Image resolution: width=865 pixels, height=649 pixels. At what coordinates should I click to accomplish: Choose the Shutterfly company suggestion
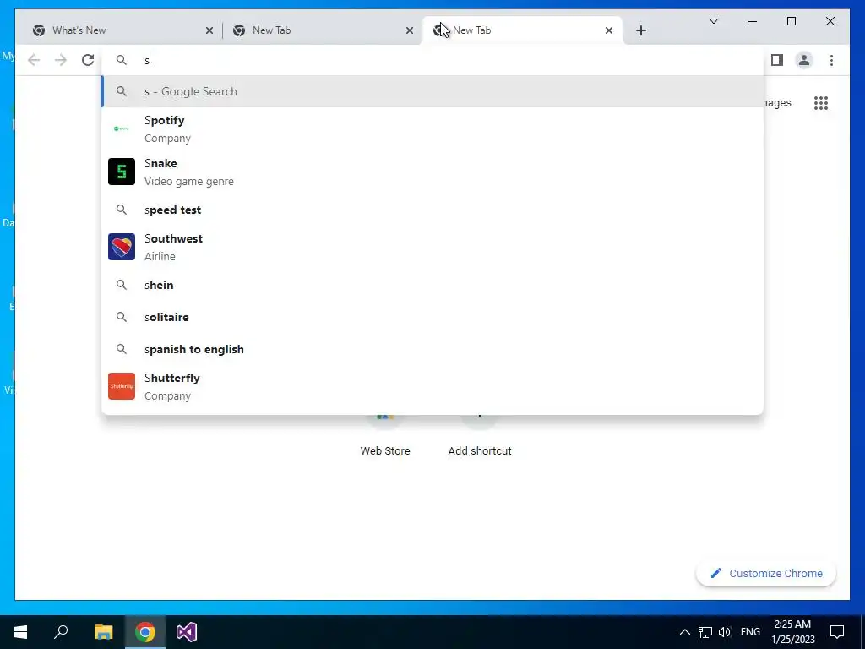click(433, 386)
